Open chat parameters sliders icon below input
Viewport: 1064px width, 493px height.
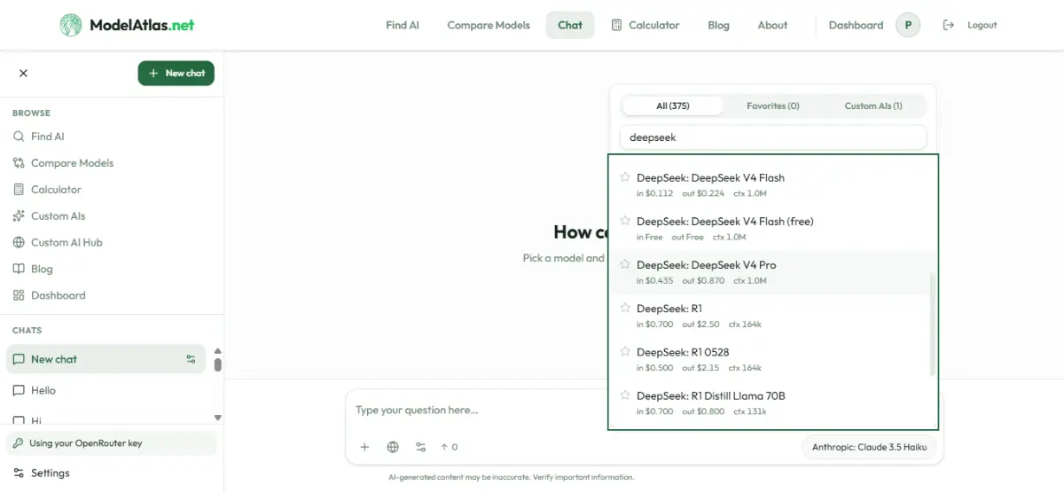421,447
